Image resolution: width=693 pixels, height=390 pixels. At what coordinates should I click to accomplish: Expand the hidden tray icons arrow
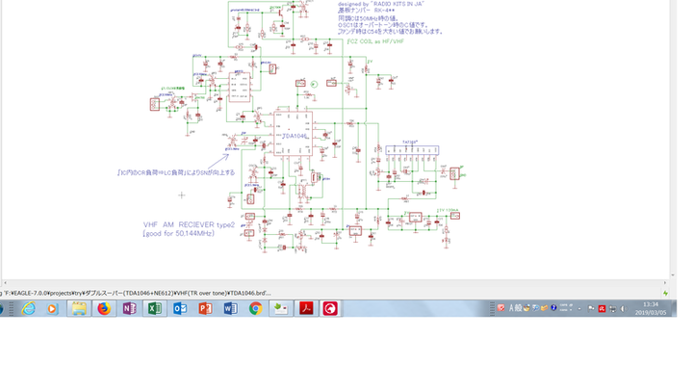[x=579, y=308]
